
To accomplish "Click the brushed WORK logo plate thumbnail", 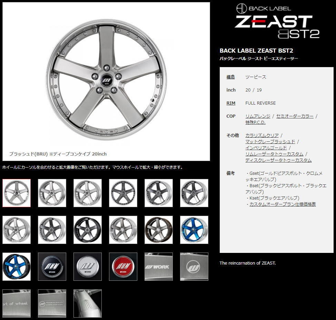I will [194, 266].
